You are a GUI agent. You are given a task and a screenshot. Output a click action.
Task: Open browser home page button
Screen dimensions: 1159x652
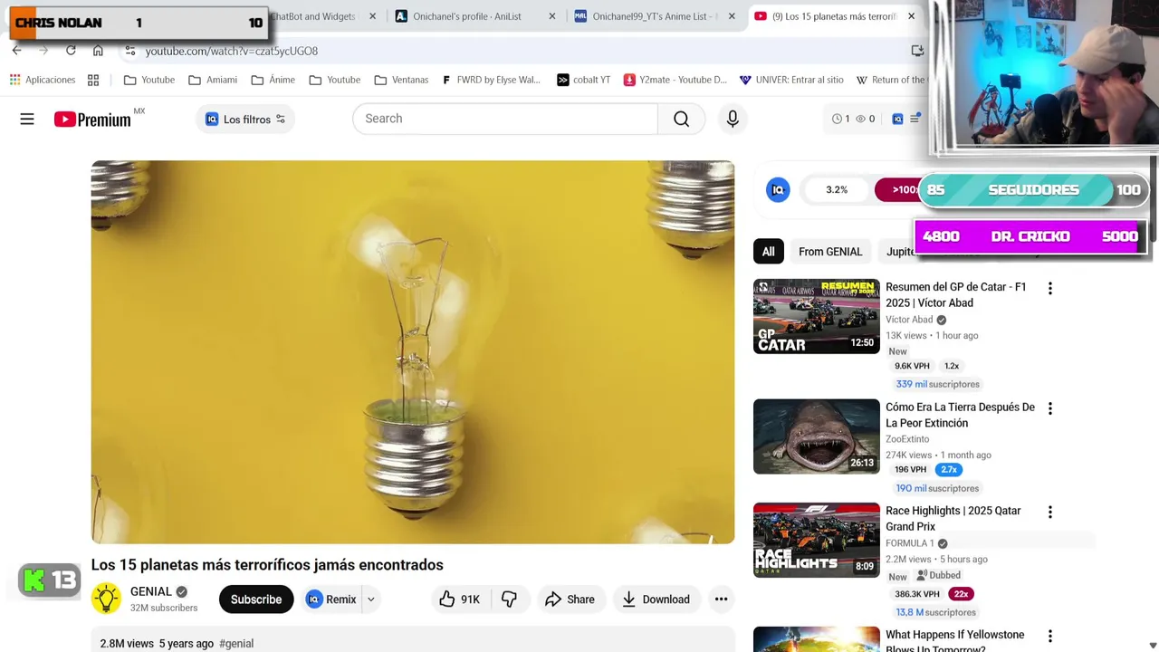pos(98,51)
